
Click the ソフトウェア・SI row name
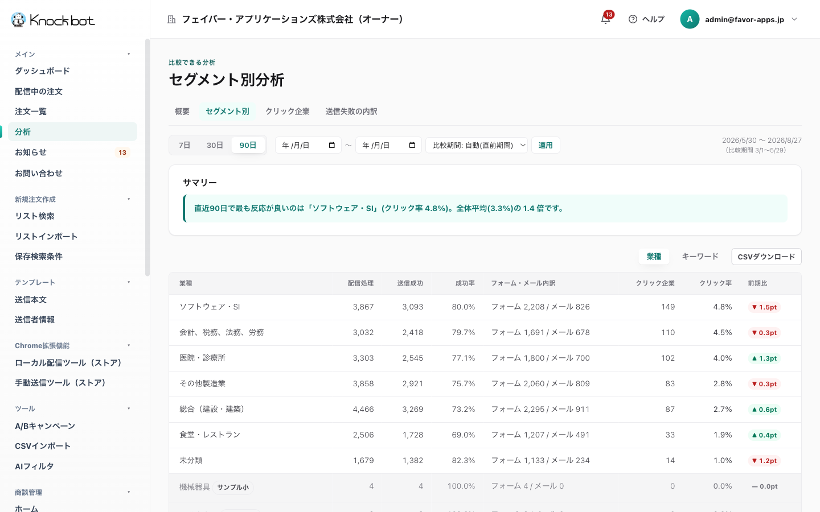pyautogui.click(x=210, y=307)
